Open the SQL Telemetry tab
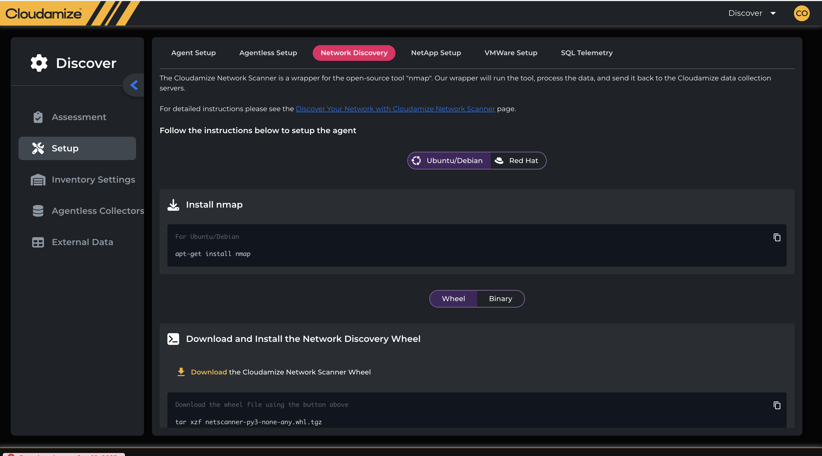 tap(587, 53)
